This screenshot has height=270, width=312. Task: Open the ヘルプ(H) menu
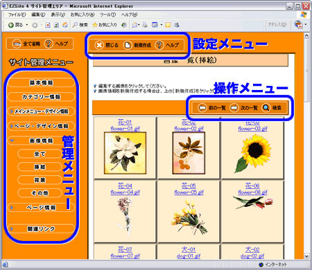(129, 15)
